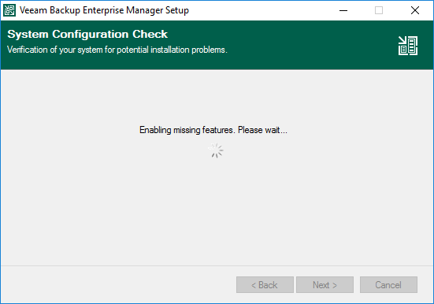
Task: Close the Veeam Setup window
Action: [415, 10]
